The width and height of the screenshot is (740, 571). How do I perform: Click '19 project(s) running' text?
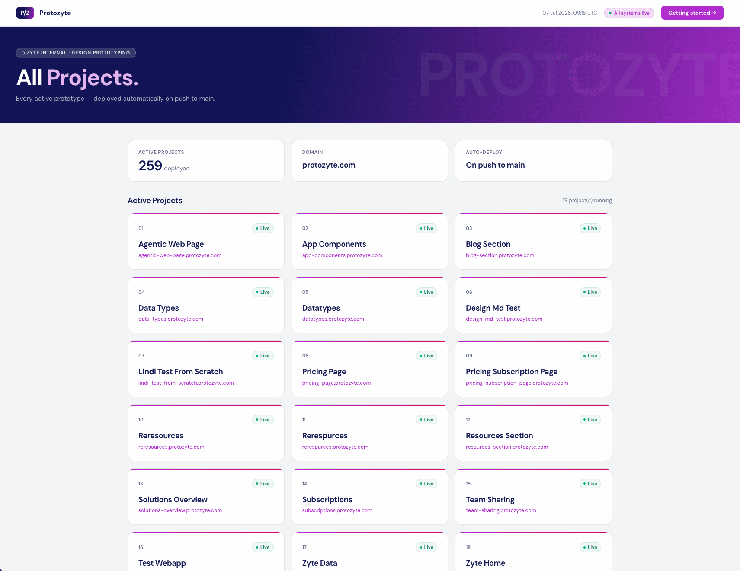[587, 201]
